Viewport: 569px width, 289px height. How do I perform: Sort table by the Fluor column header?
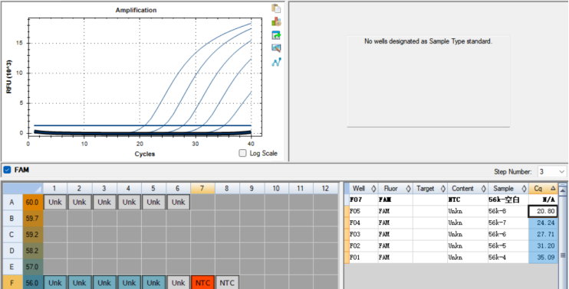[x=395, y=188]
